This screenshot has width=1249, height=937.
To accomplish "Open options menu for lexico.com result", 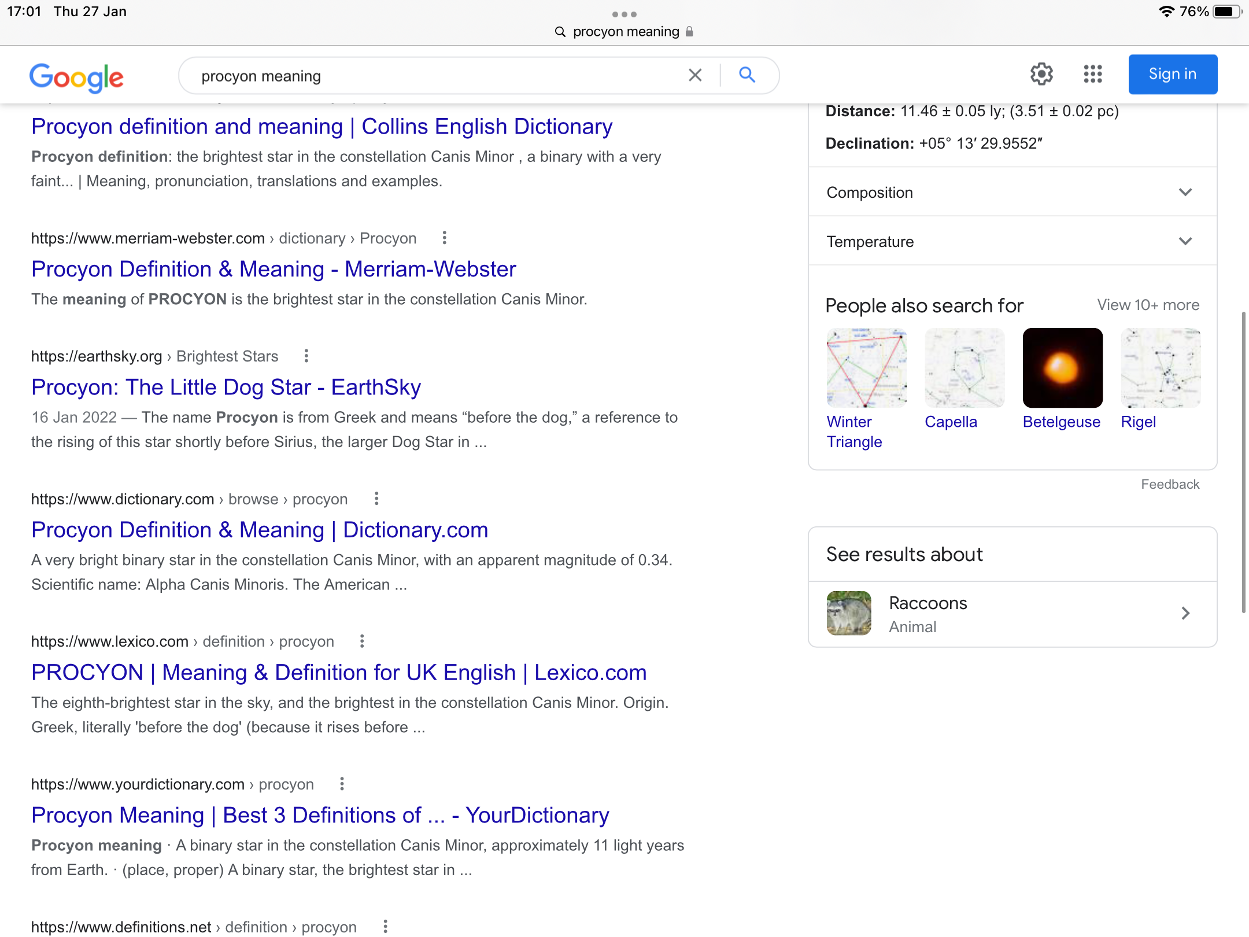I will coord(362,641).
